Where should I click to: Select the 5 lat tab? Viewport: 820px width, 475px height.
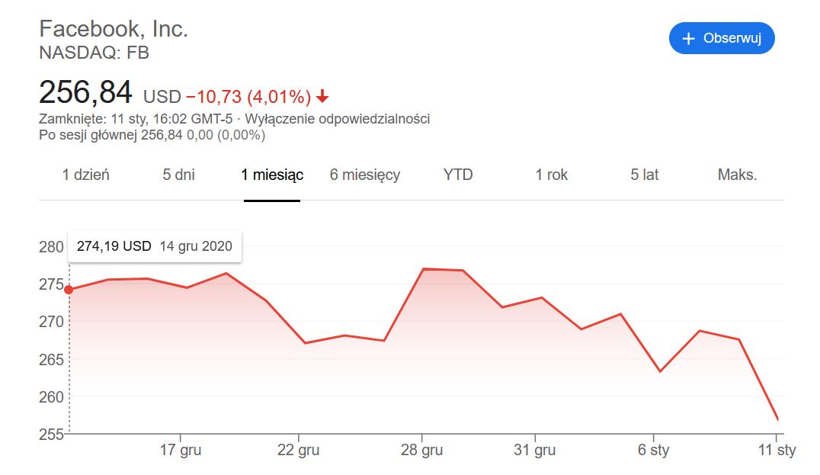click(x=645, y=175)
